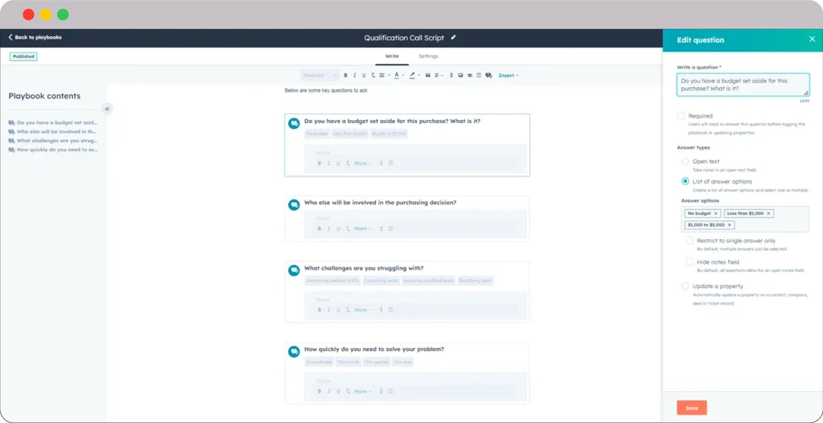
Task: Open the Paragraph style dropdown
Action: tap(319, 75)
